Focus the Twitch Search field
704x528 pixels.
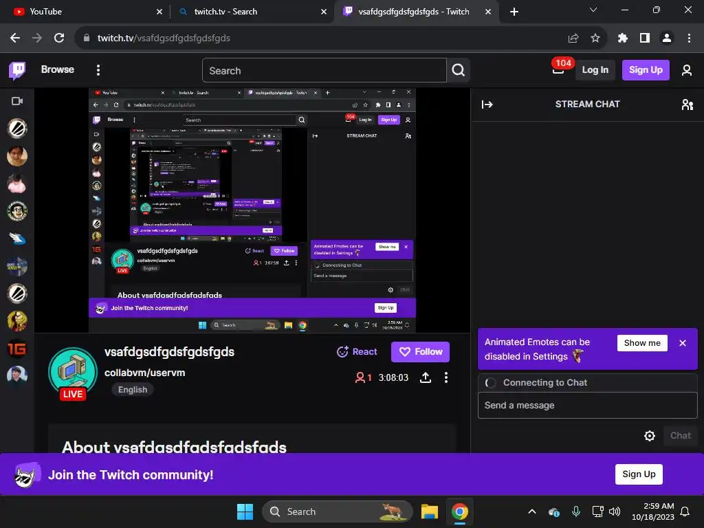click(324, 71)
